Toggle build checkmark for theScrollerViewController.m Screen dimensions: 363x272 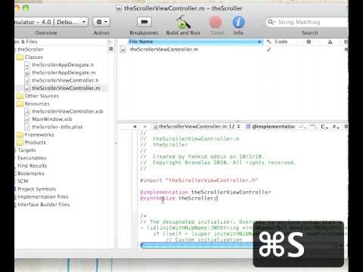(x=268, y=50)
